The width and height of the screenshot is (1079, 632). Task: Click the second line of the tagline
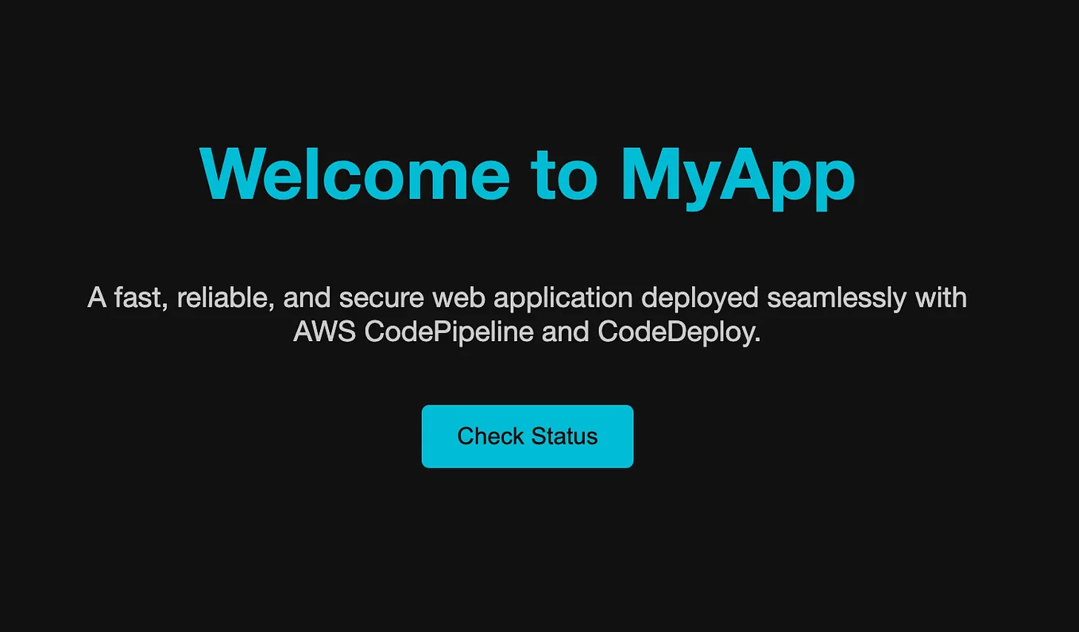(527, 332)
